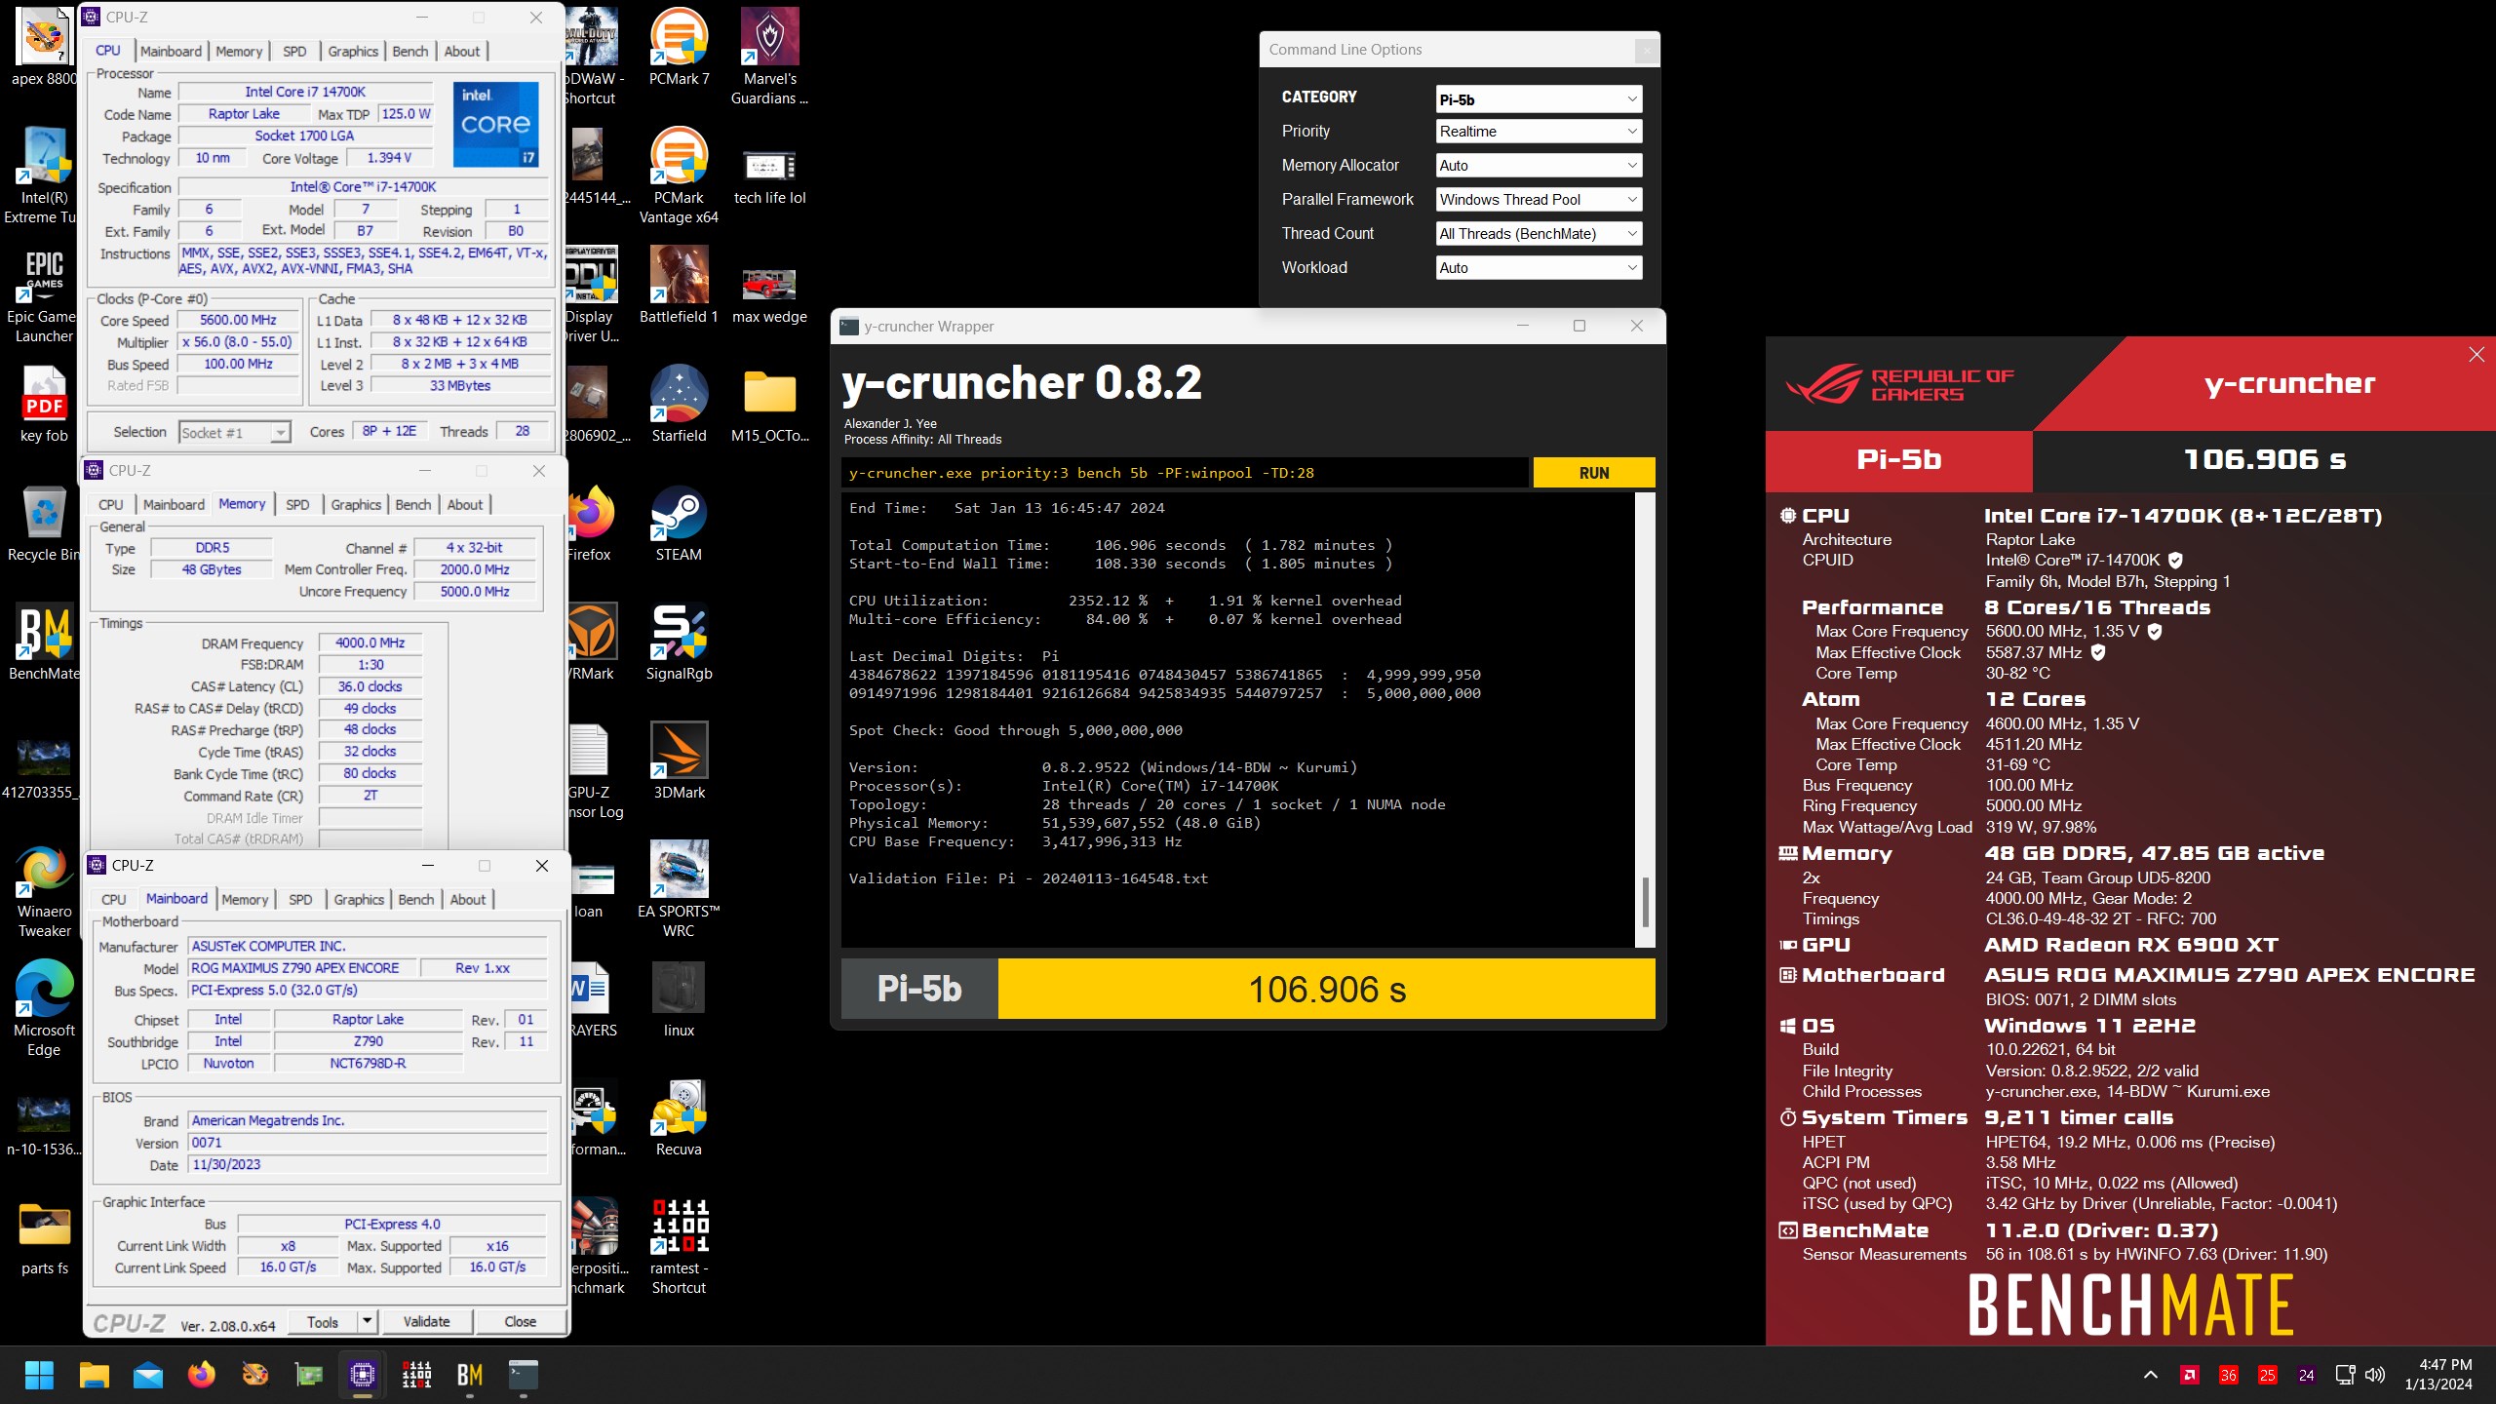Click BenchMate BM taskbar icon
This screenshot has width=2496, height=1404.
point(470,1375)
